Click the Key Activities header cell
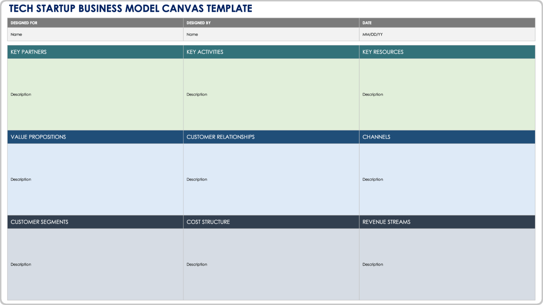 click(271, 52)
